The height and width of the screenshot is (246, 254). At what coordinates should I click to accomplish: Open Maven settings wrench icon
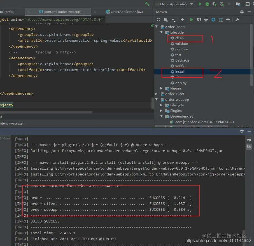(237, 20)
